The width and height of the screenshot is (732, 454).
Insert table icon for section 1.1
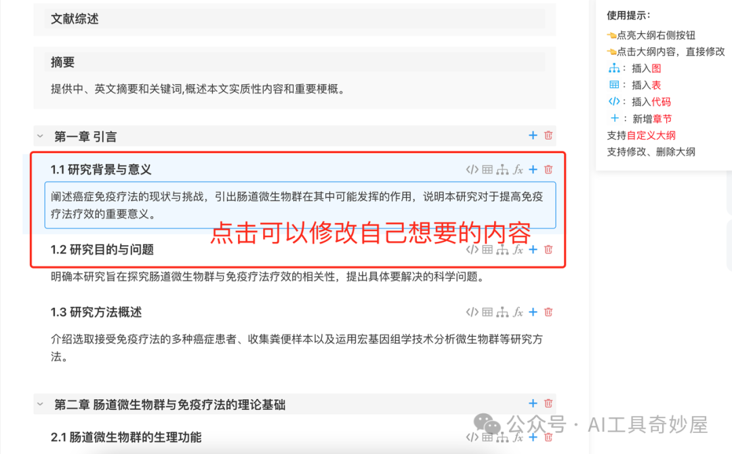(x=487, y=169)
